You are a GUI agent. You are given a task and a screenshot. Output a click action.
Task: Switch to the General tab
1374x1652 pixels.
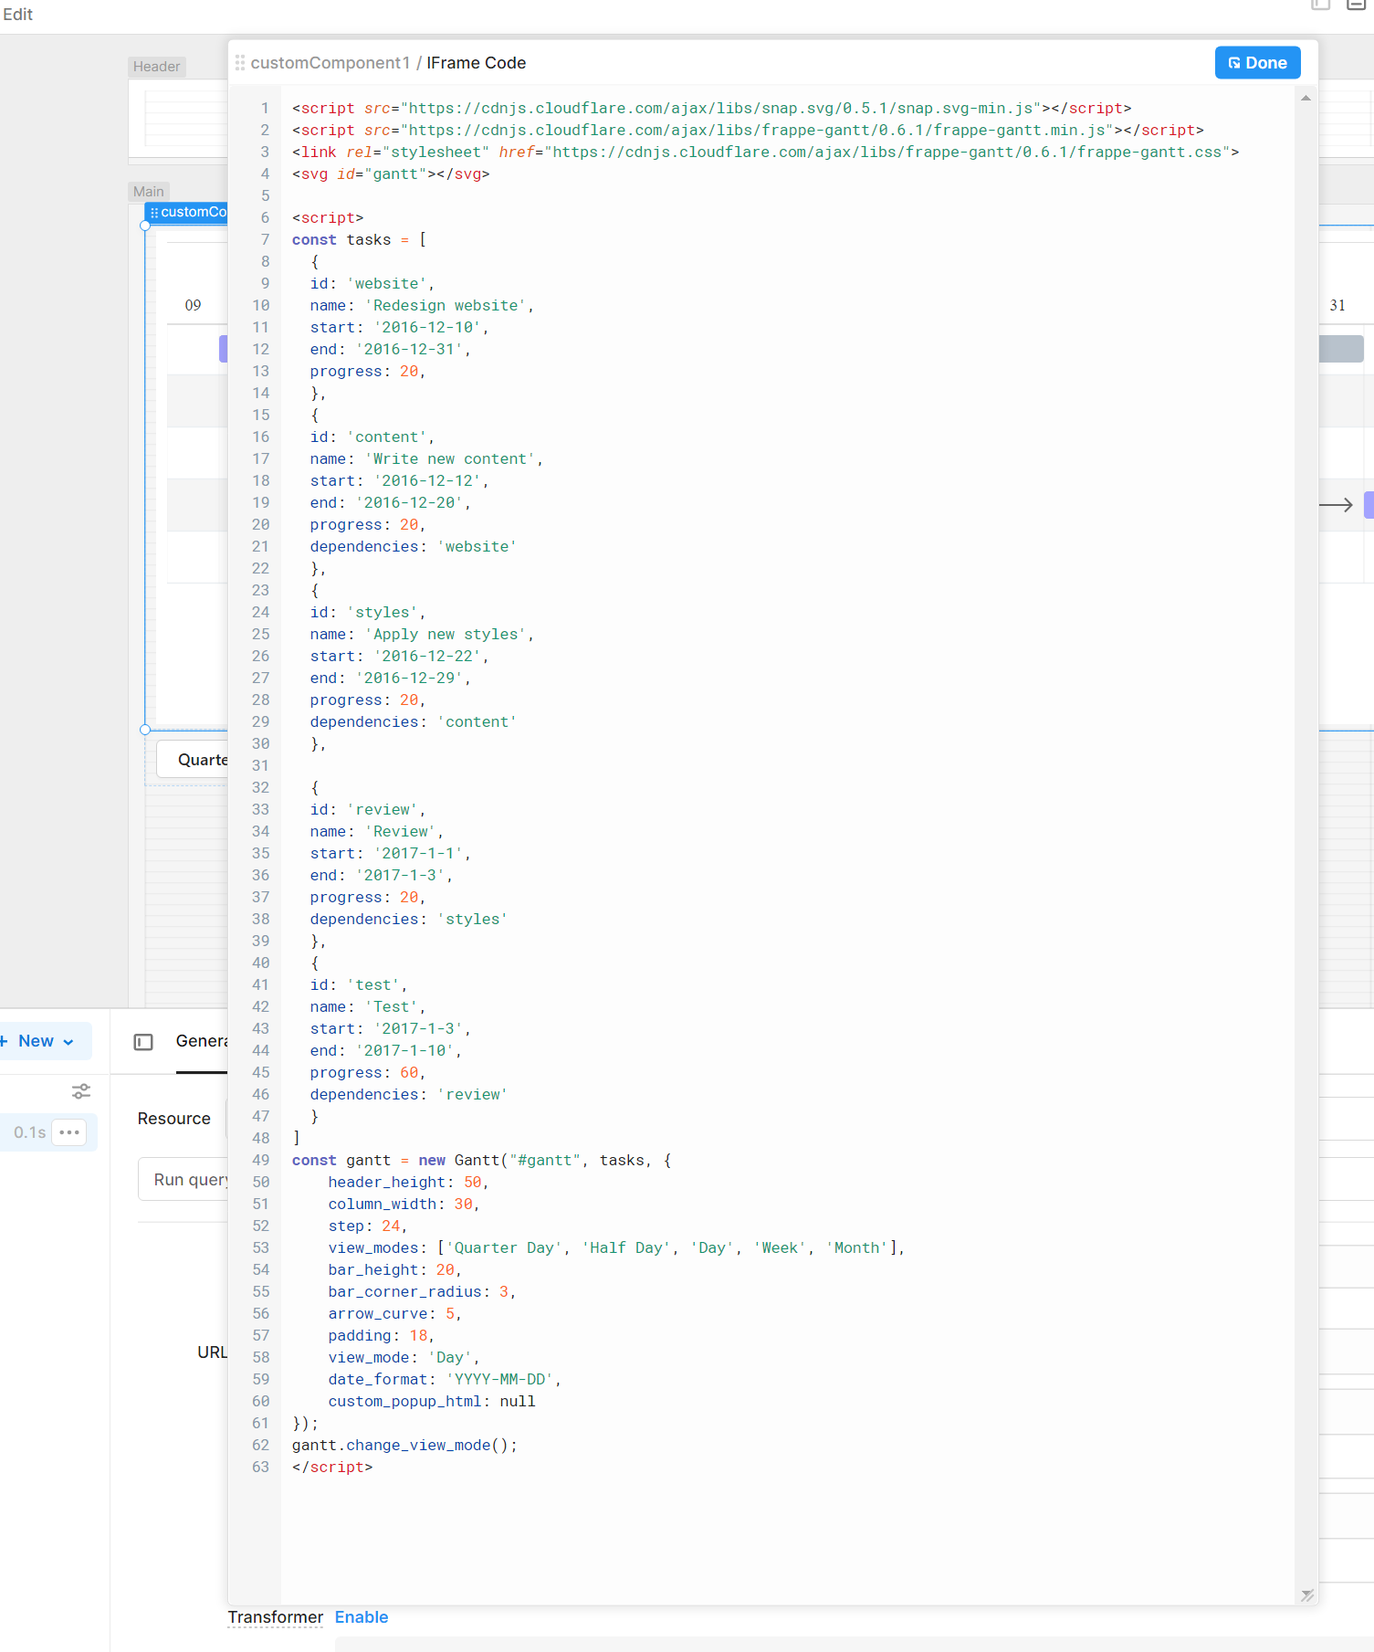coord(202,1041)
